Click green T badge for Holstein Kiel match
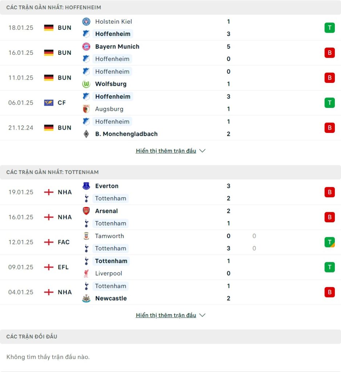 [x=330, y=28]
